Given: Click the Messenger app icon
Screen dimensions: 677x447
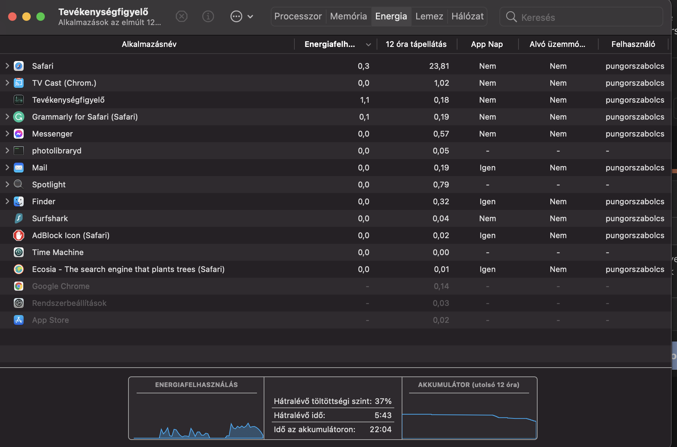Looking at the screenshot, I should [19, 134].
